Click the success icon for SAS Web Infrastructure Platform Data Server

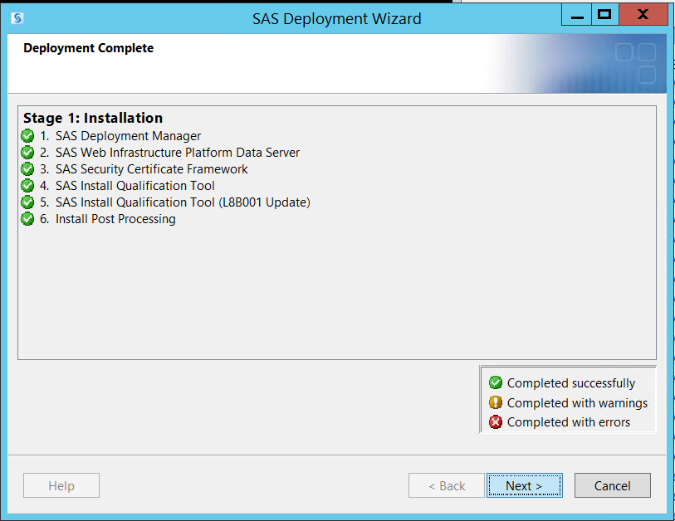(27, 152)
